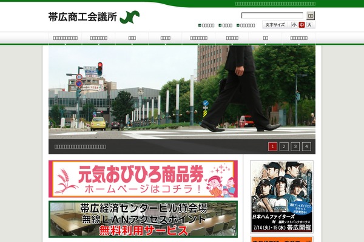Click the green swirl emblem beside the logo
This screenshot has height=242, width=364.
(130, 17)
